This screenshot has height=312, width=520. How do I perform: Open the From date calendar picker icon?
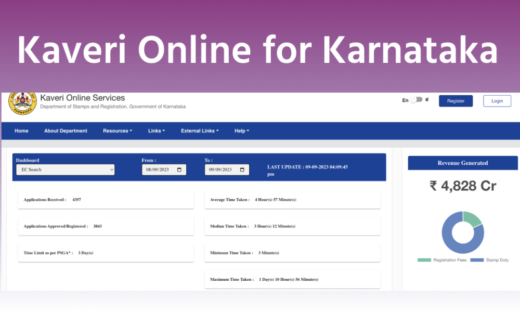(x=179, y=170)
